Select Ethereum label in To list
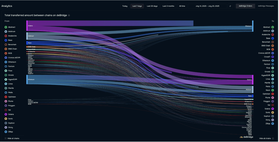 click(266, 61)
